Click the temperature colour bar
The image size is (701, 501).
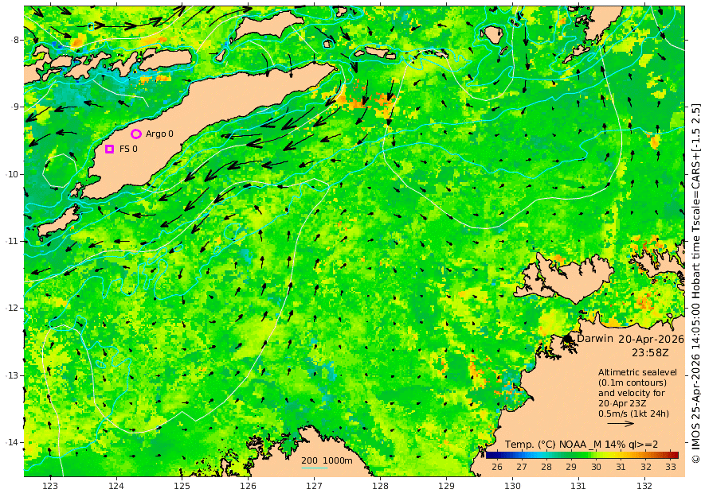click(582, 455)
